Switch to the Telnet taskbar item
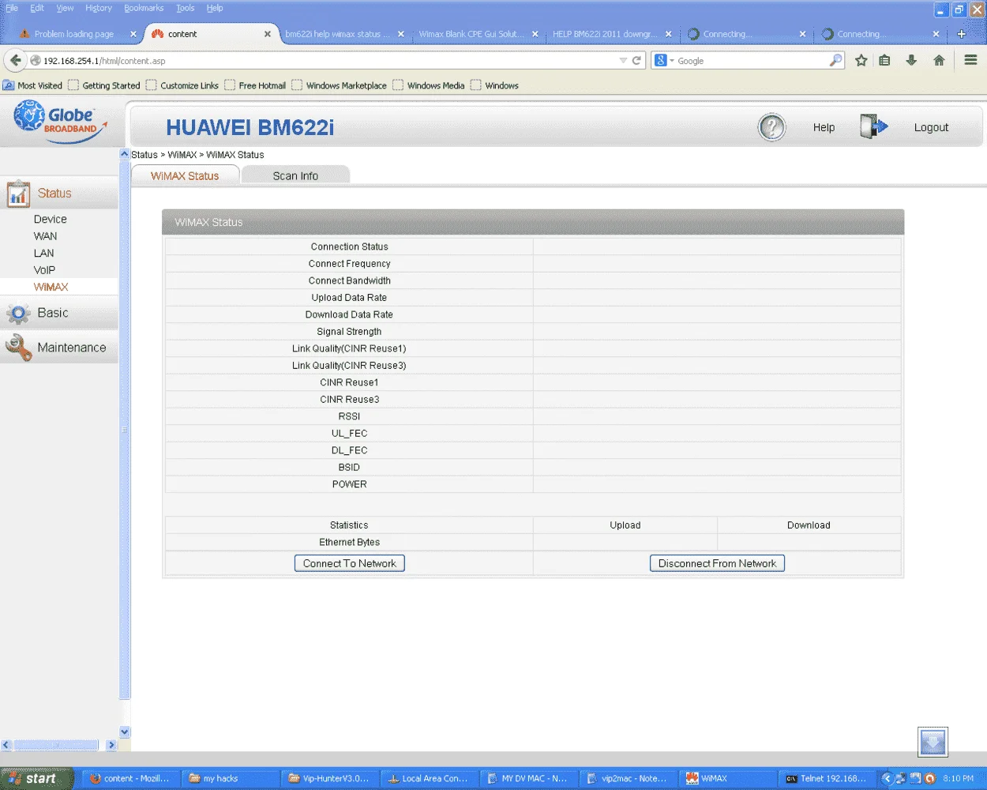Screen dimensions: 987x790 tap(827, 778)
